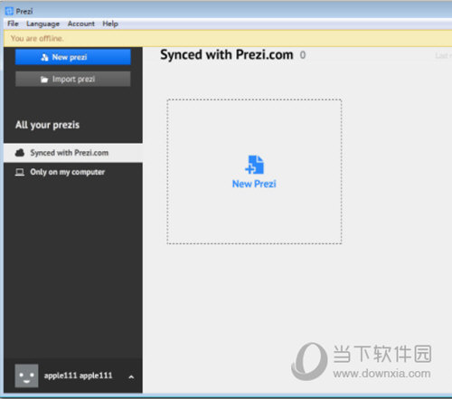Screen dimensions: 452x399
Task: Open the Help menu
Action: click(x=110, y=24)
